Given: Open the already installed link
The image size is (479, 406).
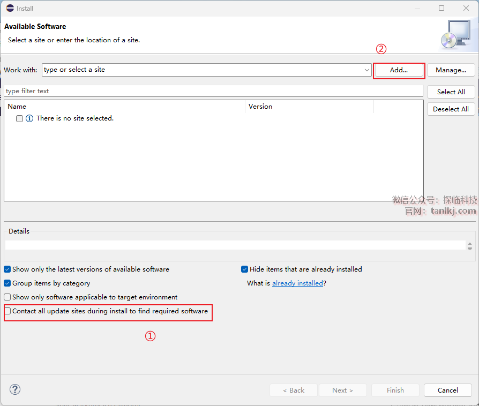Looking at the screenshot, I should pyautogui.click(x=297, y=283).
